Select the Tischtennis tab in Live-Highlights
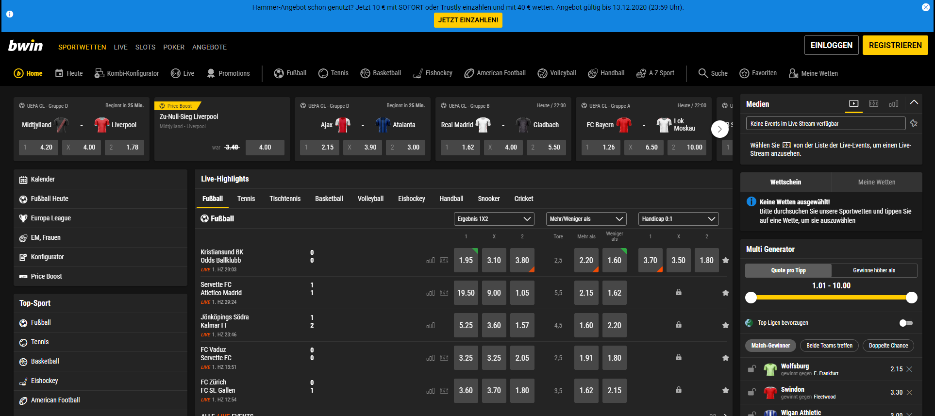The width and height of the screenshot is (935, 416). tap(285, 199)
